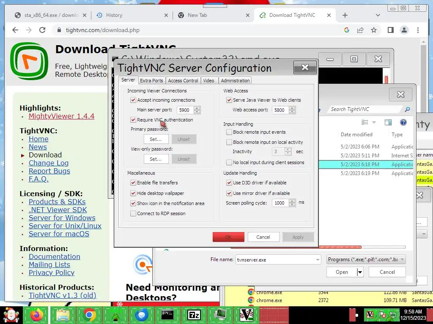The height and width of the screenshot is (324, 433).
Task: Open the Change Log link
Action: (x=49, y=163)
